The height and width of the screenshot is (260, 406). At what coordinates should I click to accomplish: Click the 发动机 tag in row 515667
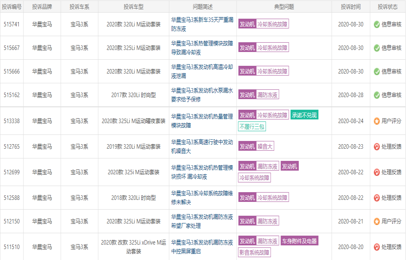coord(247,48)
